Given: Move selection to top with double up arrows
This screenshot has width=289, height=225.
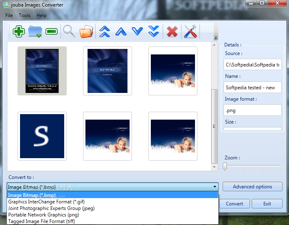Looking at the screenshot, I should [105, 31].
